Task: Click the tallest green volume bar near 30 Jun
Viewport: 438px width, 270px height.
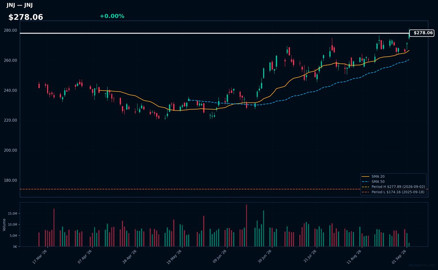Action: click(264, 229)
